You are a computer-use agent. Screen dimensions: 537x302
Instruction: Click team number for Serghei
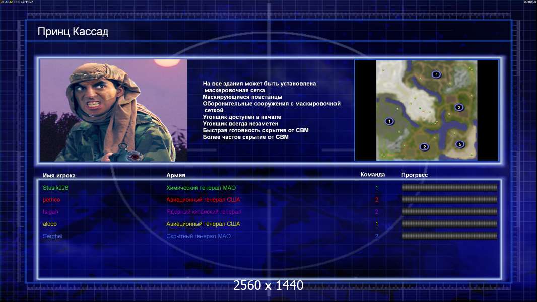click(377, 236)
